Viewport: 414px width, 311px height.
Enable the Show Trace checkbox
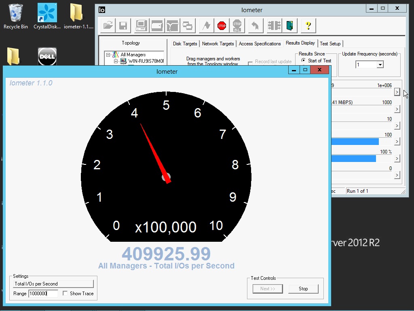click(65, 293)
